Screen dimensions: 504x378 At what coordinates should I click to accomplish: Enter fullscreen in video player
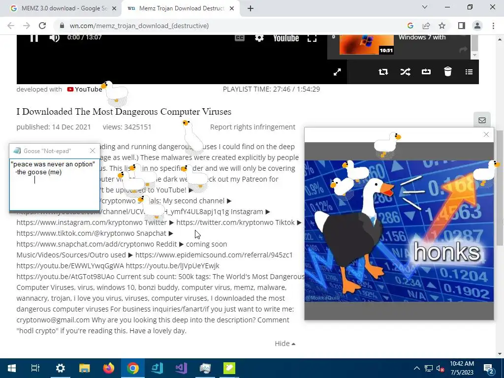pos(312,38)
